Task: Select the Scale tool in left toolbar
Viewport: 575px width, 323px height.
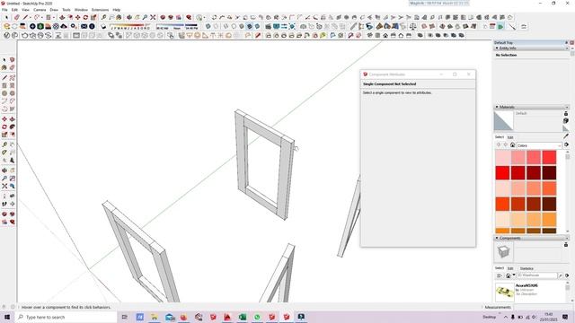Action: click(4, 135)
